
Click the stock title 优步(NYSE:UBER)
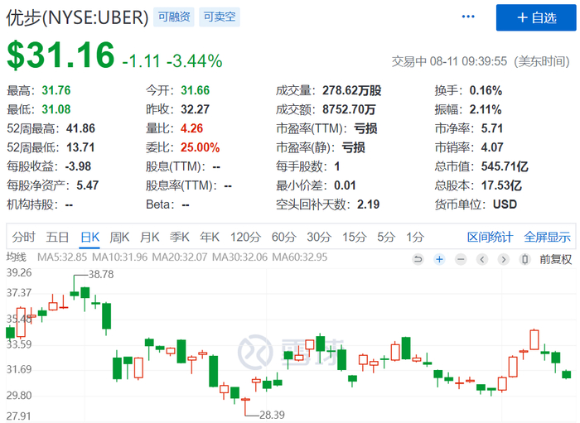pyautogui.click(x=77, y=17)
